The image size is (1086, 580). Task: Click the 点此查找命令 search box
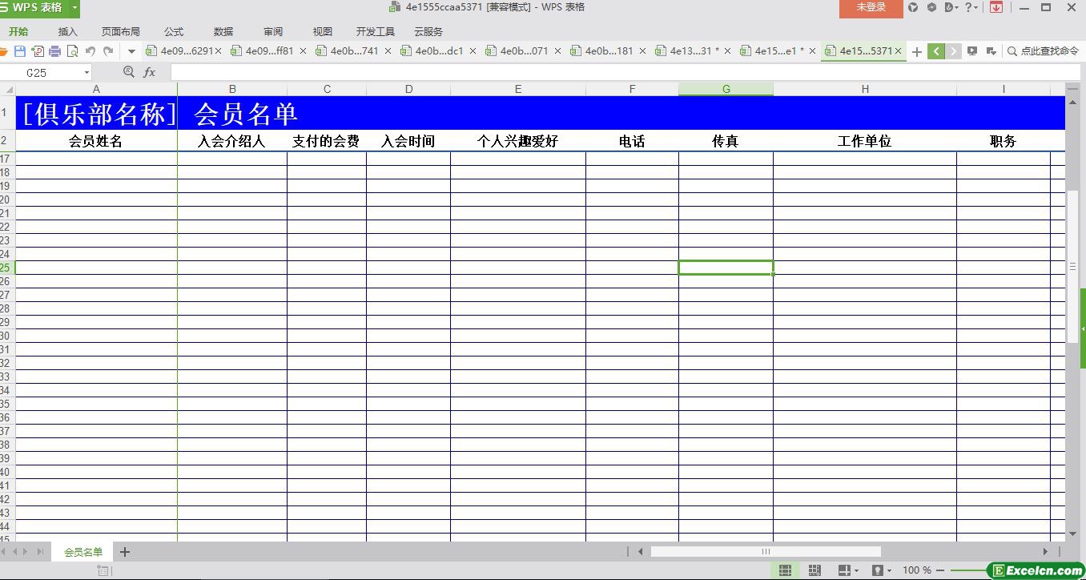[1044, 51]
